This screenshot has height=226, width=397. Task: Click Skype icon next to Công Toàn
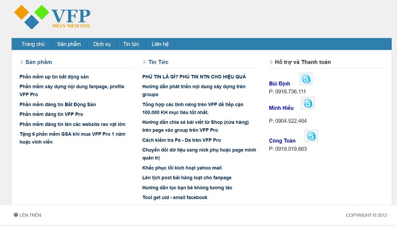[311, 136]
